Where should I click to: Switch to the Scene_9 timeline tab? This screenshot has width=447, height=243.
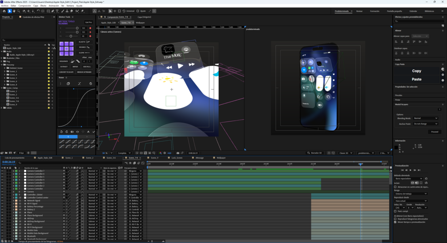coord(154,158)
